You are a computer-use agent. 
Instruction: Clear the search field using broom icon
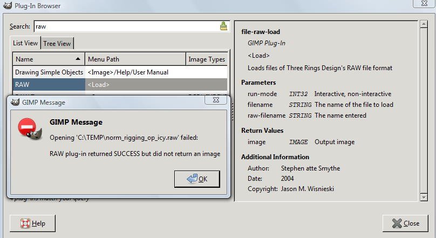pos(223,26)
